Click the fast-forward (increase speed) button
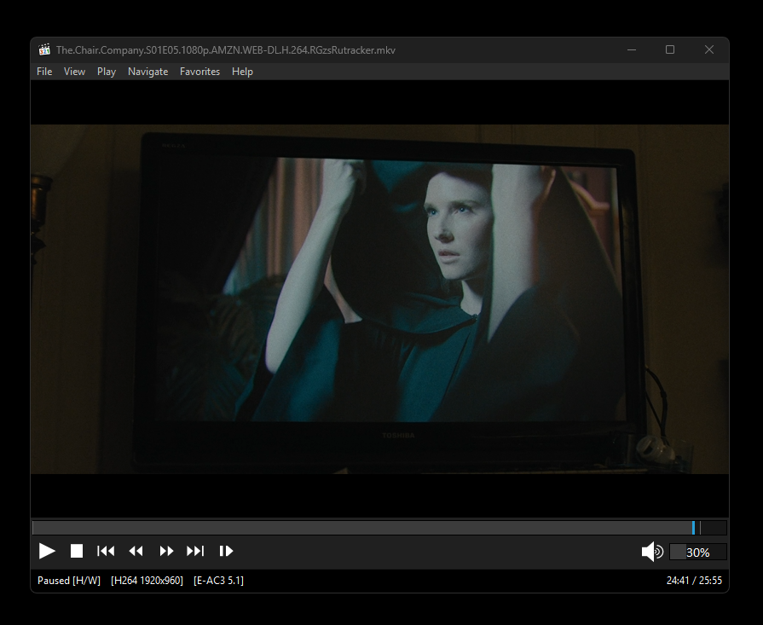This screenshot has height=625, width=763. click(166, 551)
